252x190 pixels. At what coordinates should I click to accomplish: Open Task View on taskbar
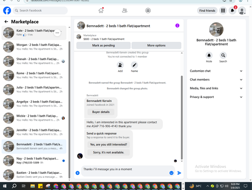point(24,186)
